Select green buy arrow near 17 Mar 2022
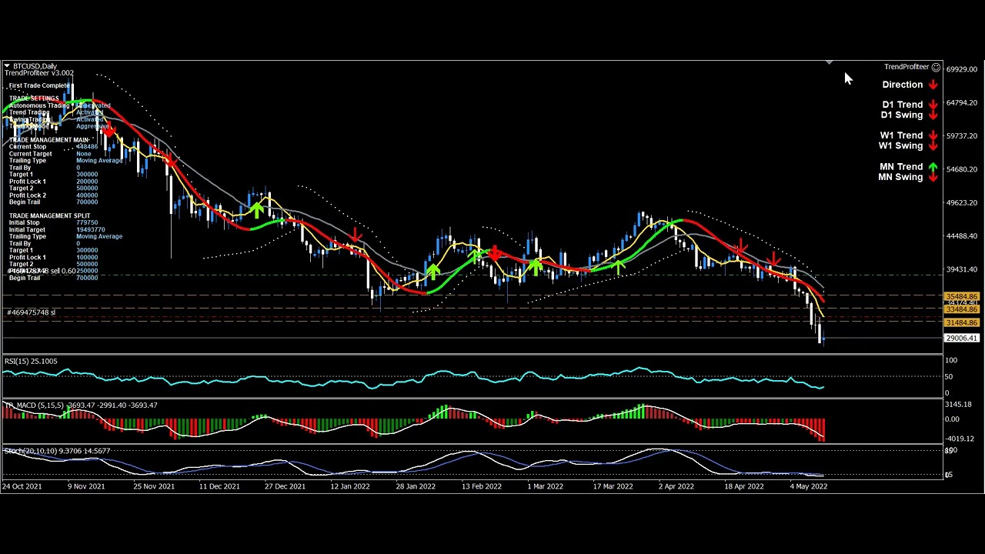 pos(619,266)
